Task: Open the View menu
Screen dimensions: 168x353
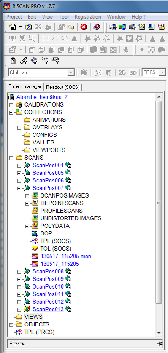Action: [x=47, y=17]
